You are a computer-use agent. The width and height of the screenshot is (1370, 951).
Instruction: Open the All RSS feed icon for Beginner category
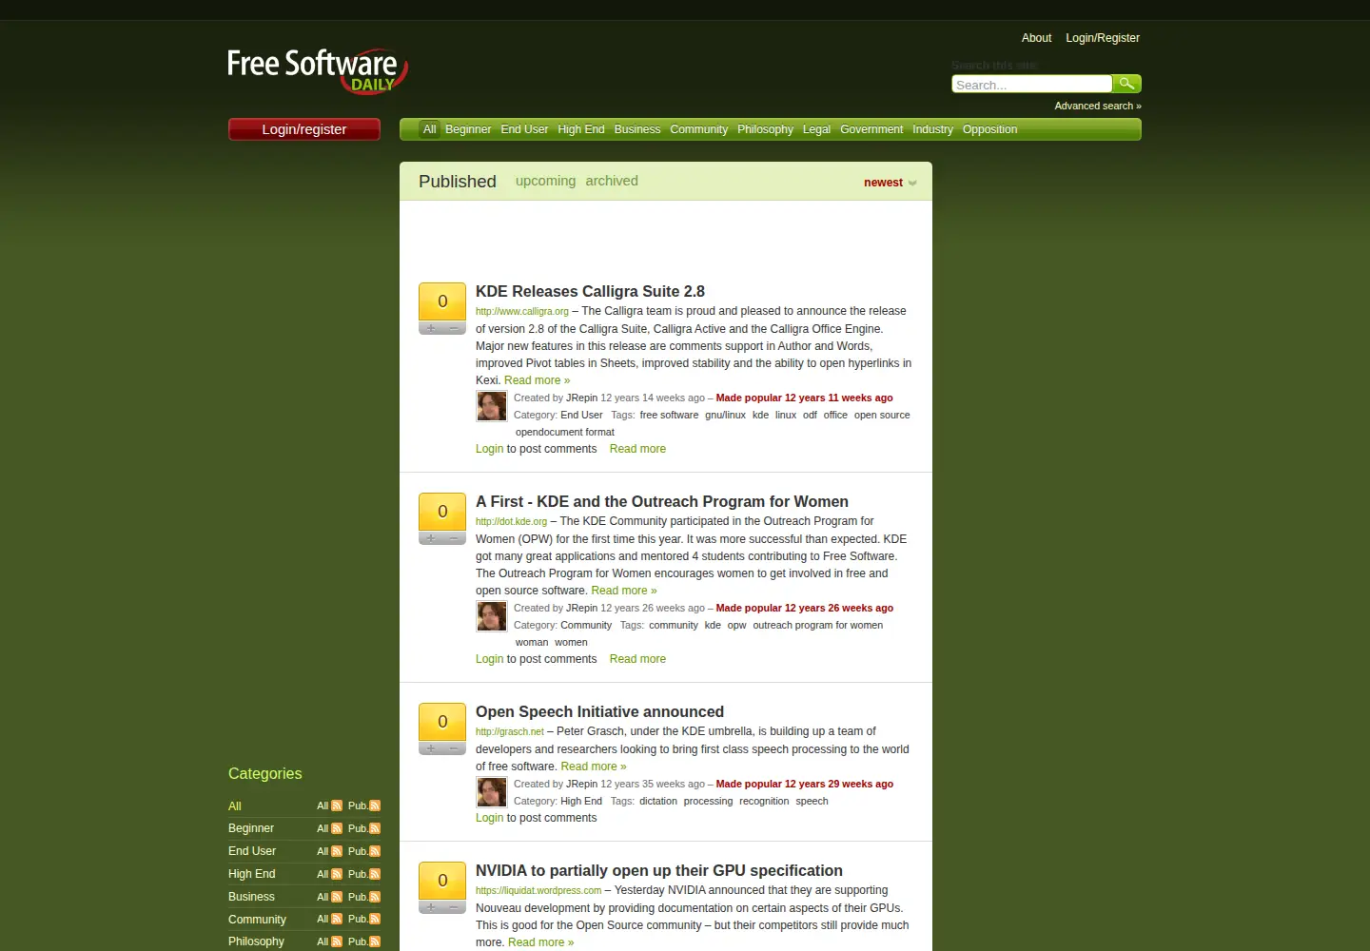[x=337, y=828]
